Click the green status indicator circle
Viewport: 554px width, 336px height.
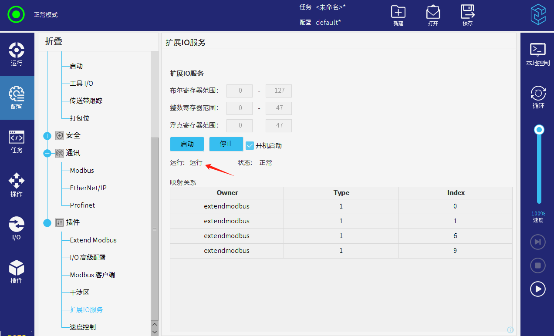[x=17, y=15]
